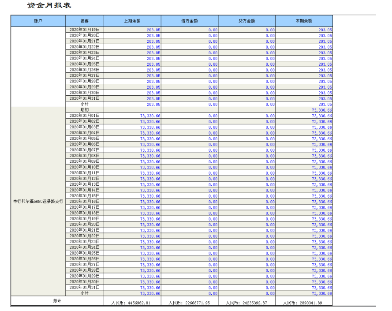Select the date cell 2020年01月02日
Screen dimensions: 392x311
click(85, 121)
